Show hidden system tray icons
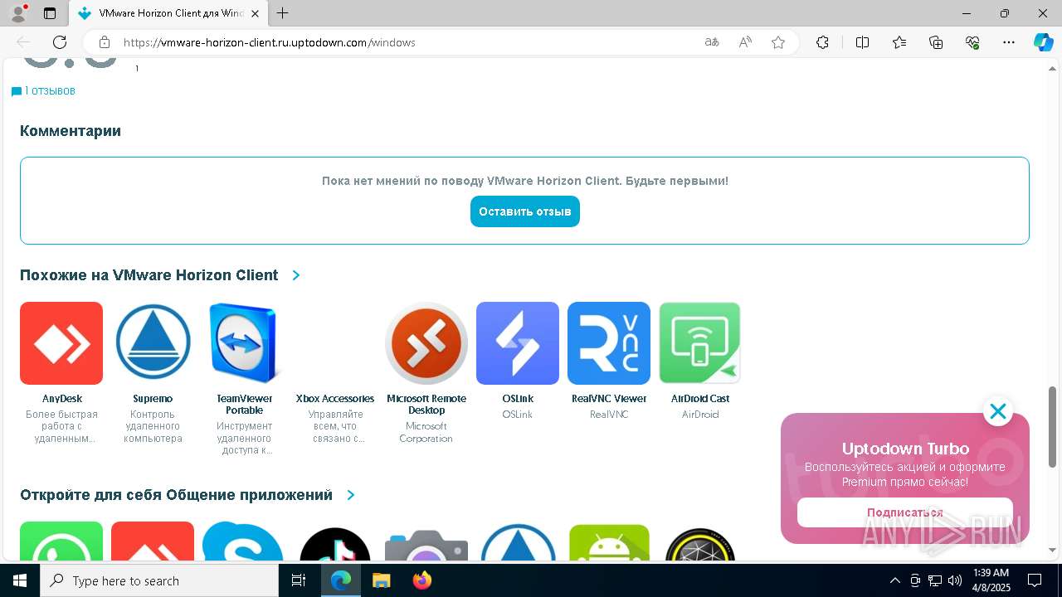The width and height of the screenshot is (1062, 597). tap(894, 580)
